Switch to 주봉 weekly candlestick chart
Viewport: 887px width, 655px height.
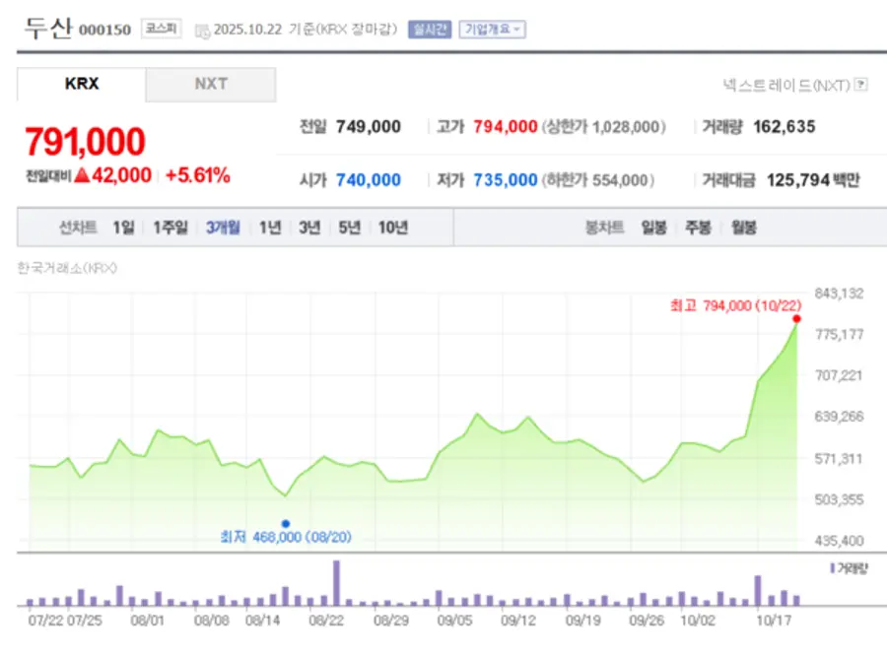(x=699, y=228)
